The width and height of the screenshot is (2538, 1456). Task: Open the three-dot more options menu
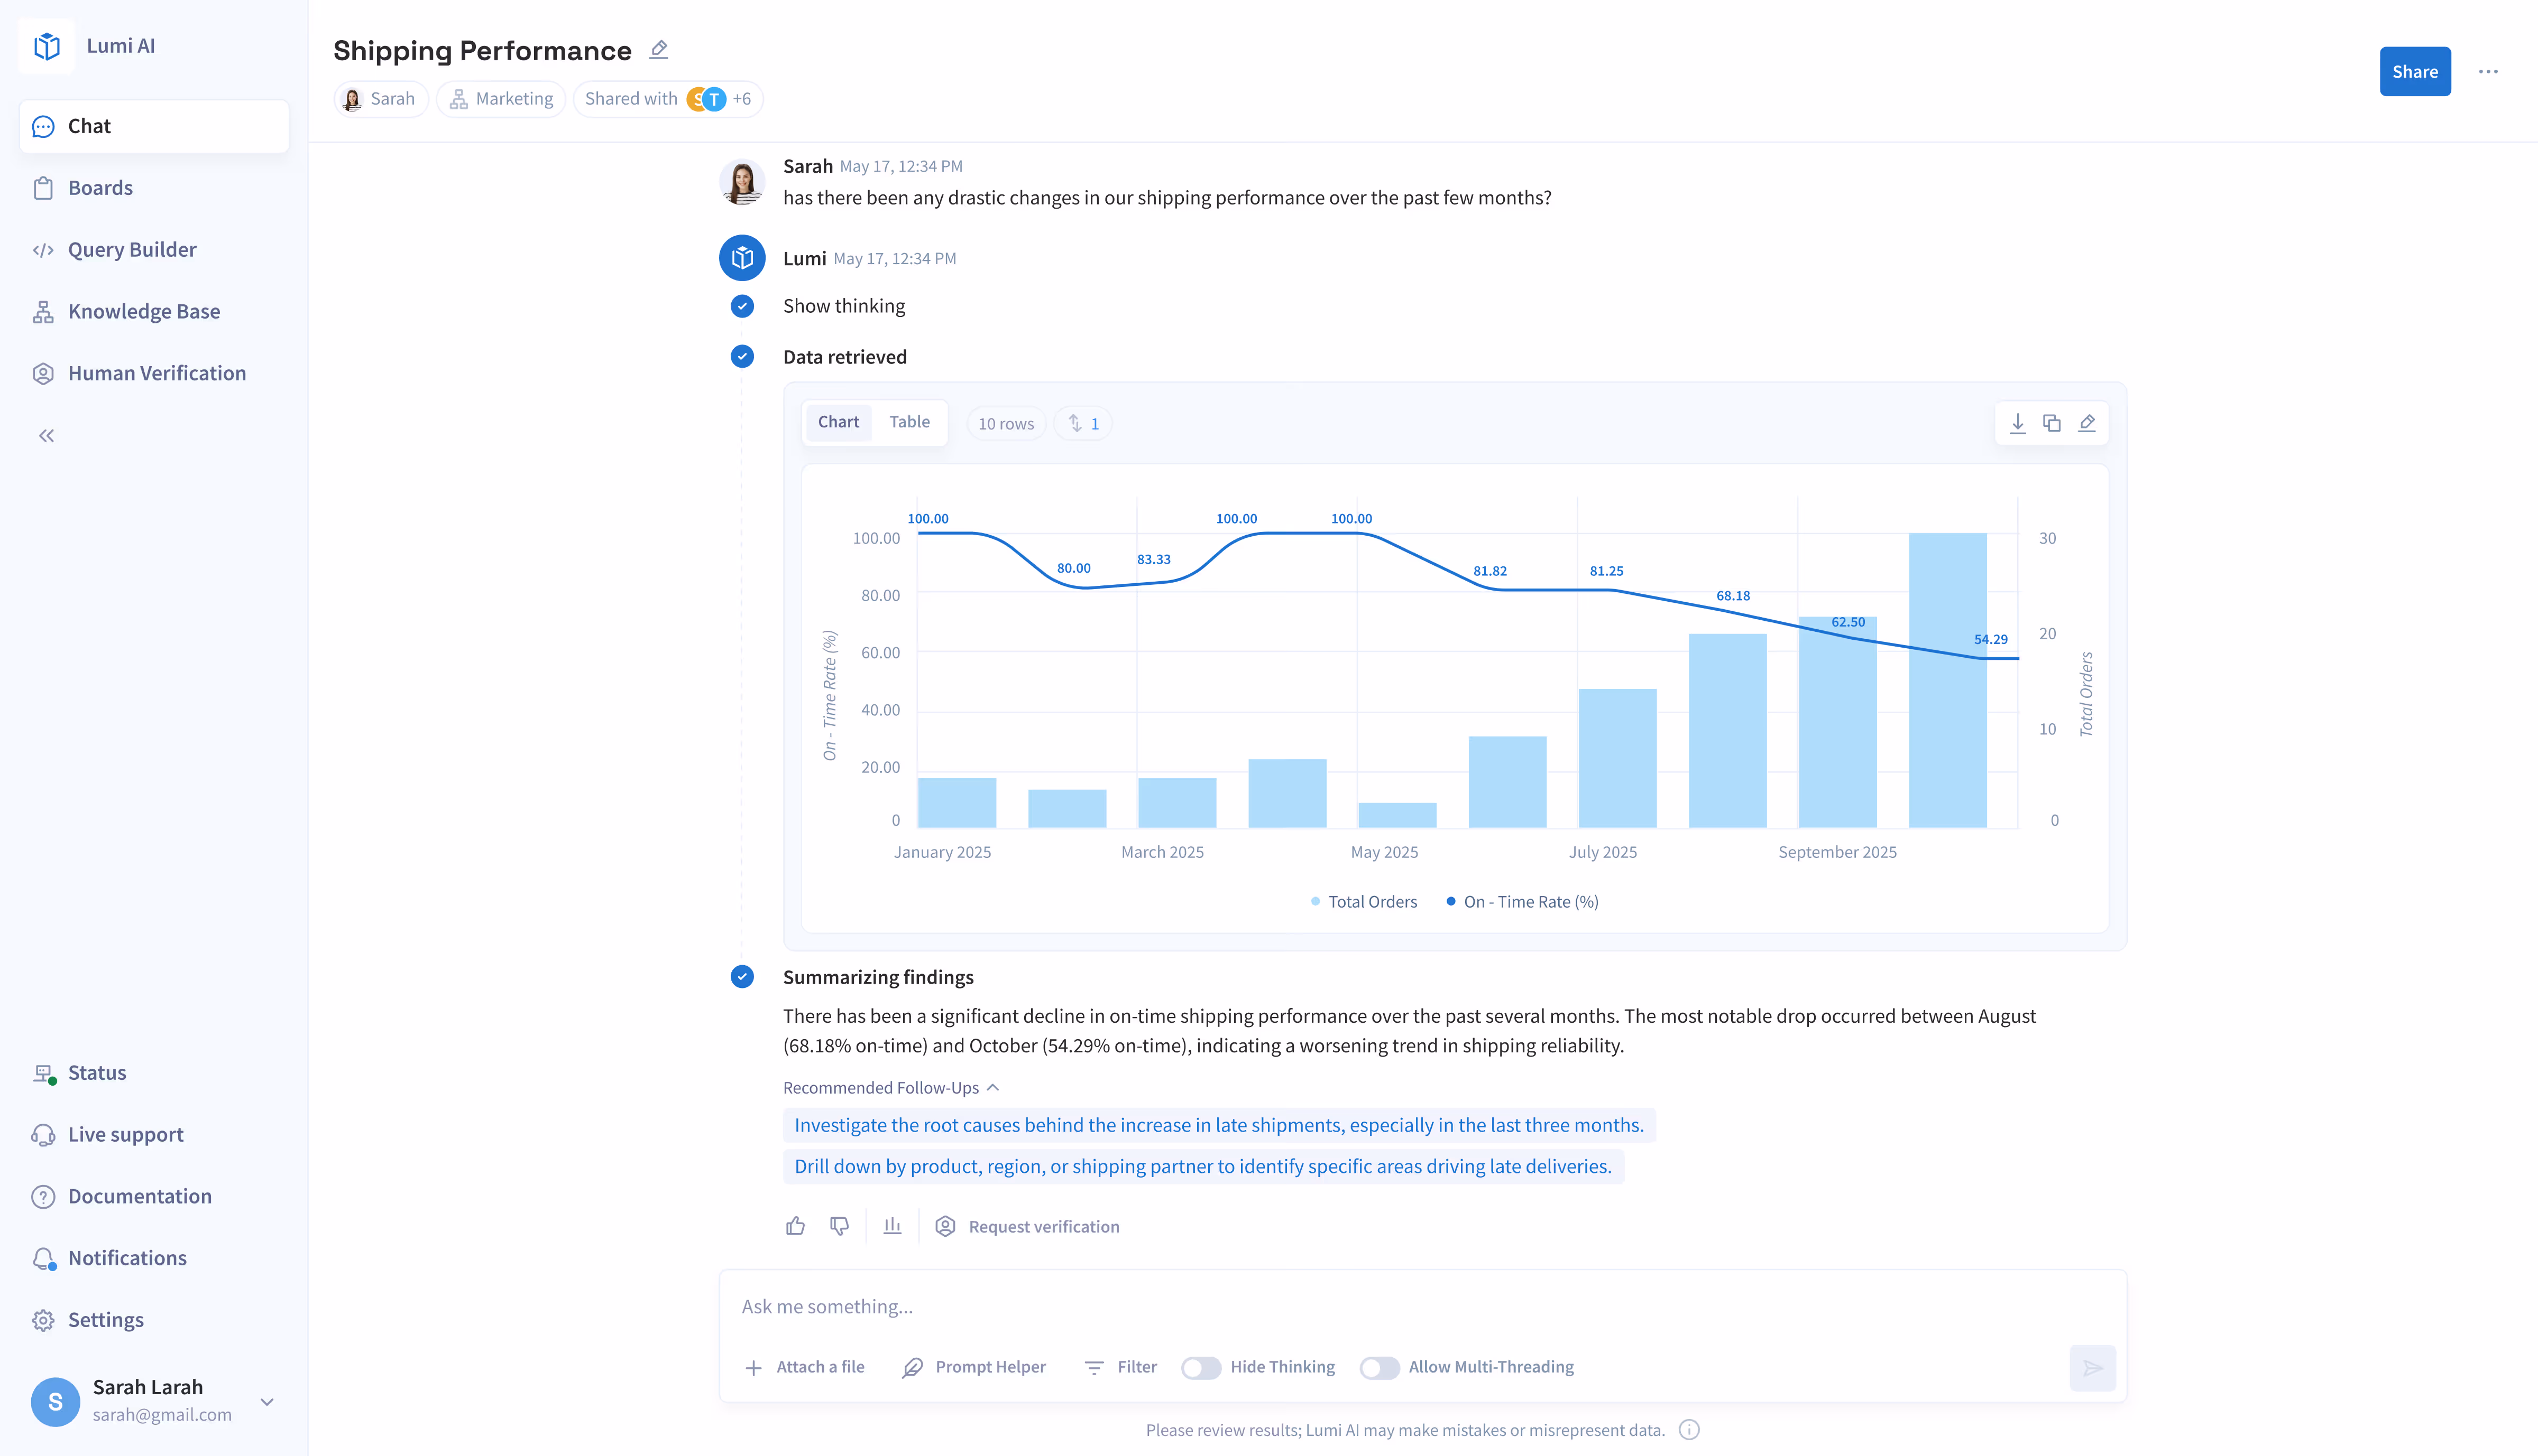(2488, 72)
